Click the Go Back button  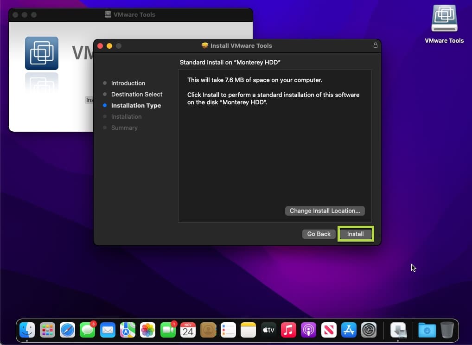[319, 234]
